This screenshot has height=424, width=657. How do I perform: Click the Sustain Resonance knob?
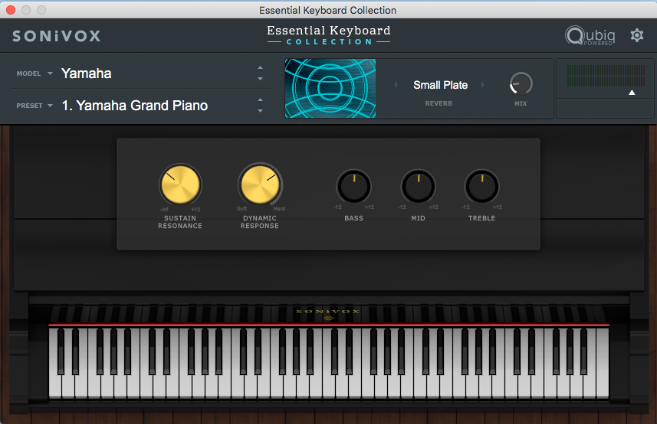tap(180, 185)
